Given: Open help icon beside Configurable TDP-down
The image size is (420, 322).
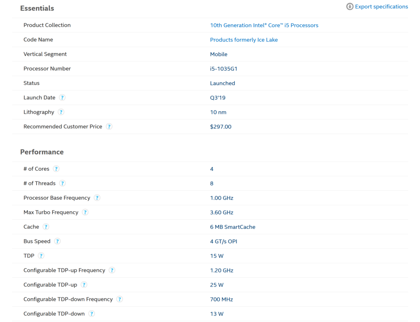Looking at the screenshot, I should click(91, 313).
